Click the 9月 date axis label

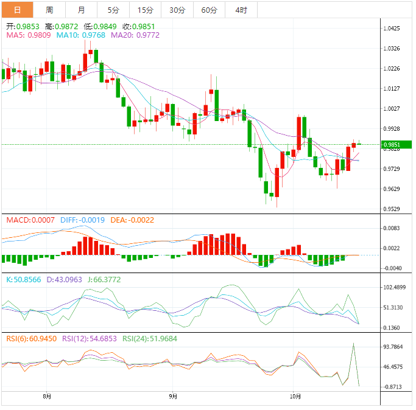pyautogui.click(x=173, y=397)
